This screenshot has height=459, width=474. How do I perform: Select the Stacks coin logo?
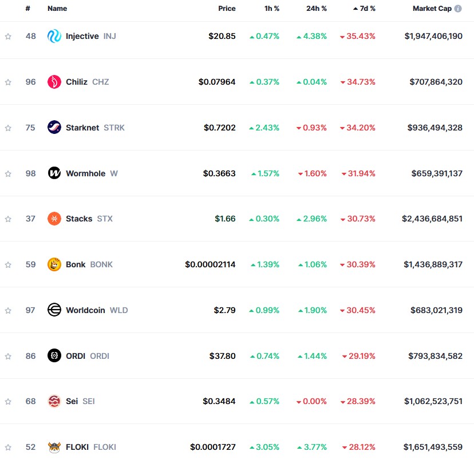[x=54, y=219]
